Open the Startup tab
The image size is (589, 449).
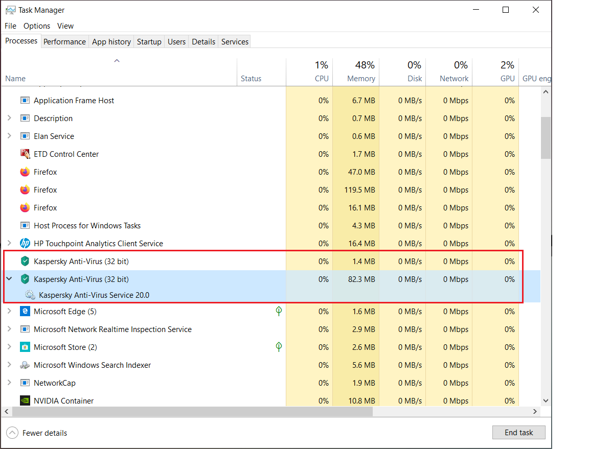(x=149, y=42)
